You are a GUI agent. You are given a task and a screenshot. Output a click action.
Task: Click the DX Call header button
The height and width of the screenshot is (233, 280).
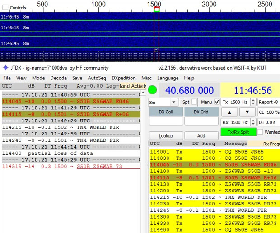click(166, 112)
